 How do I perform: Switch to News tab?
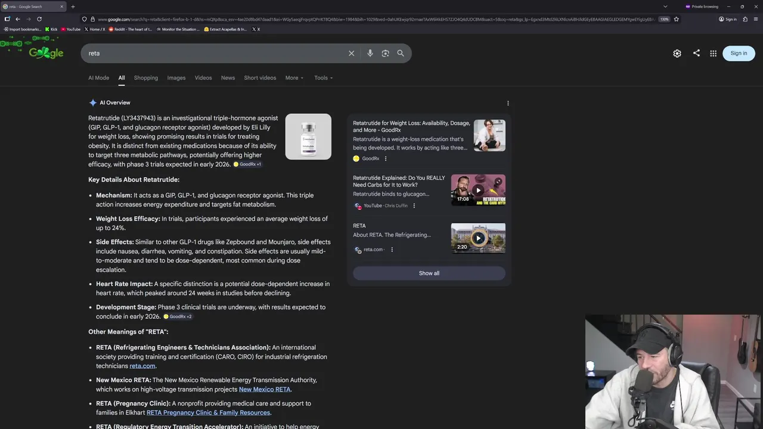pos(228,77)
